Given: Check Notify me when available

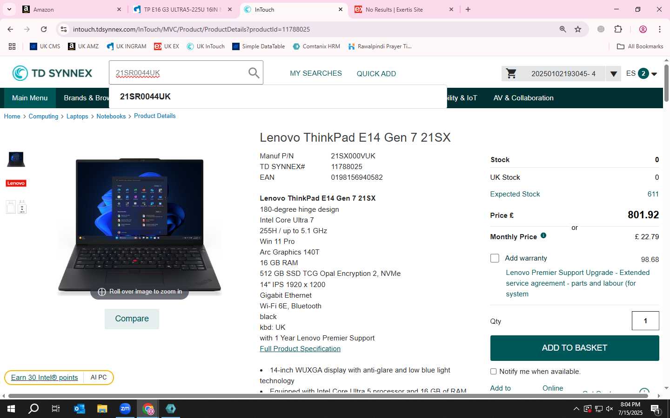Looking at the screenshot, I should coord(493,372).
